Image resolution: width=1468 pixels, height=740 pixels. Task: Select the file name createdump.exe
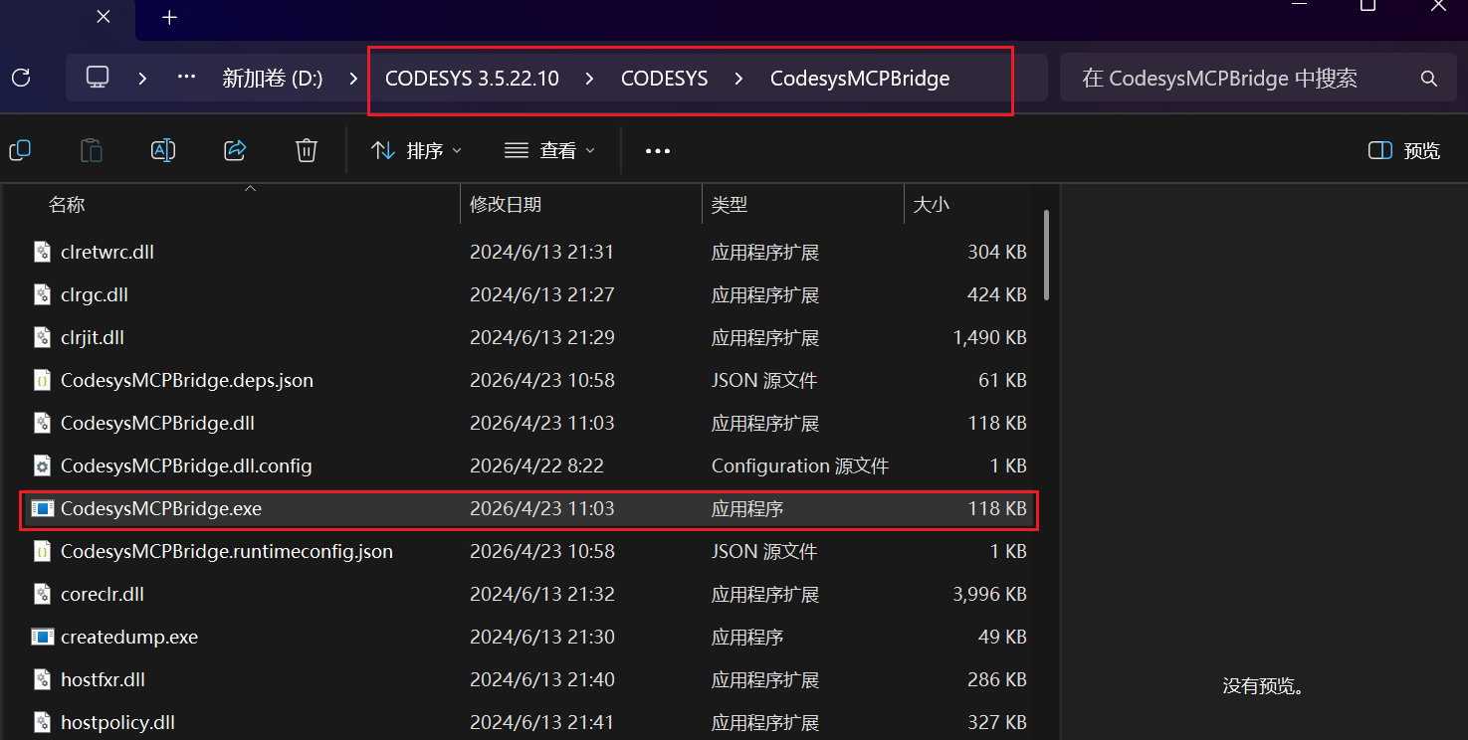coord(129,638)
